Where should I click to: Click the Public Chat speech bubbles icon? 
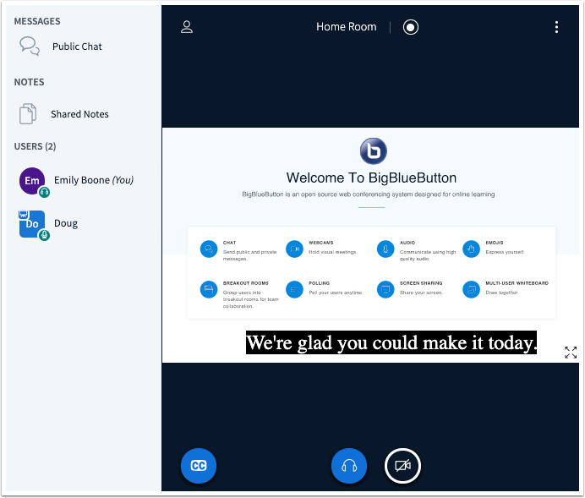(30, 47)
